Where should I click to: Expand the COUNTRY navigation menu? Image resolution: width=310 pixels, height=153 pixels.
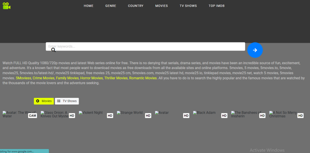[136, 6]
